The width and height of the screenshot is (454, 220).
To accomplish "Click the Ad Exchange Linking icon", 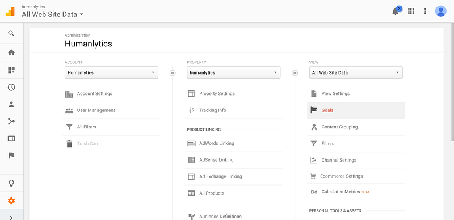I will [191, 176].
